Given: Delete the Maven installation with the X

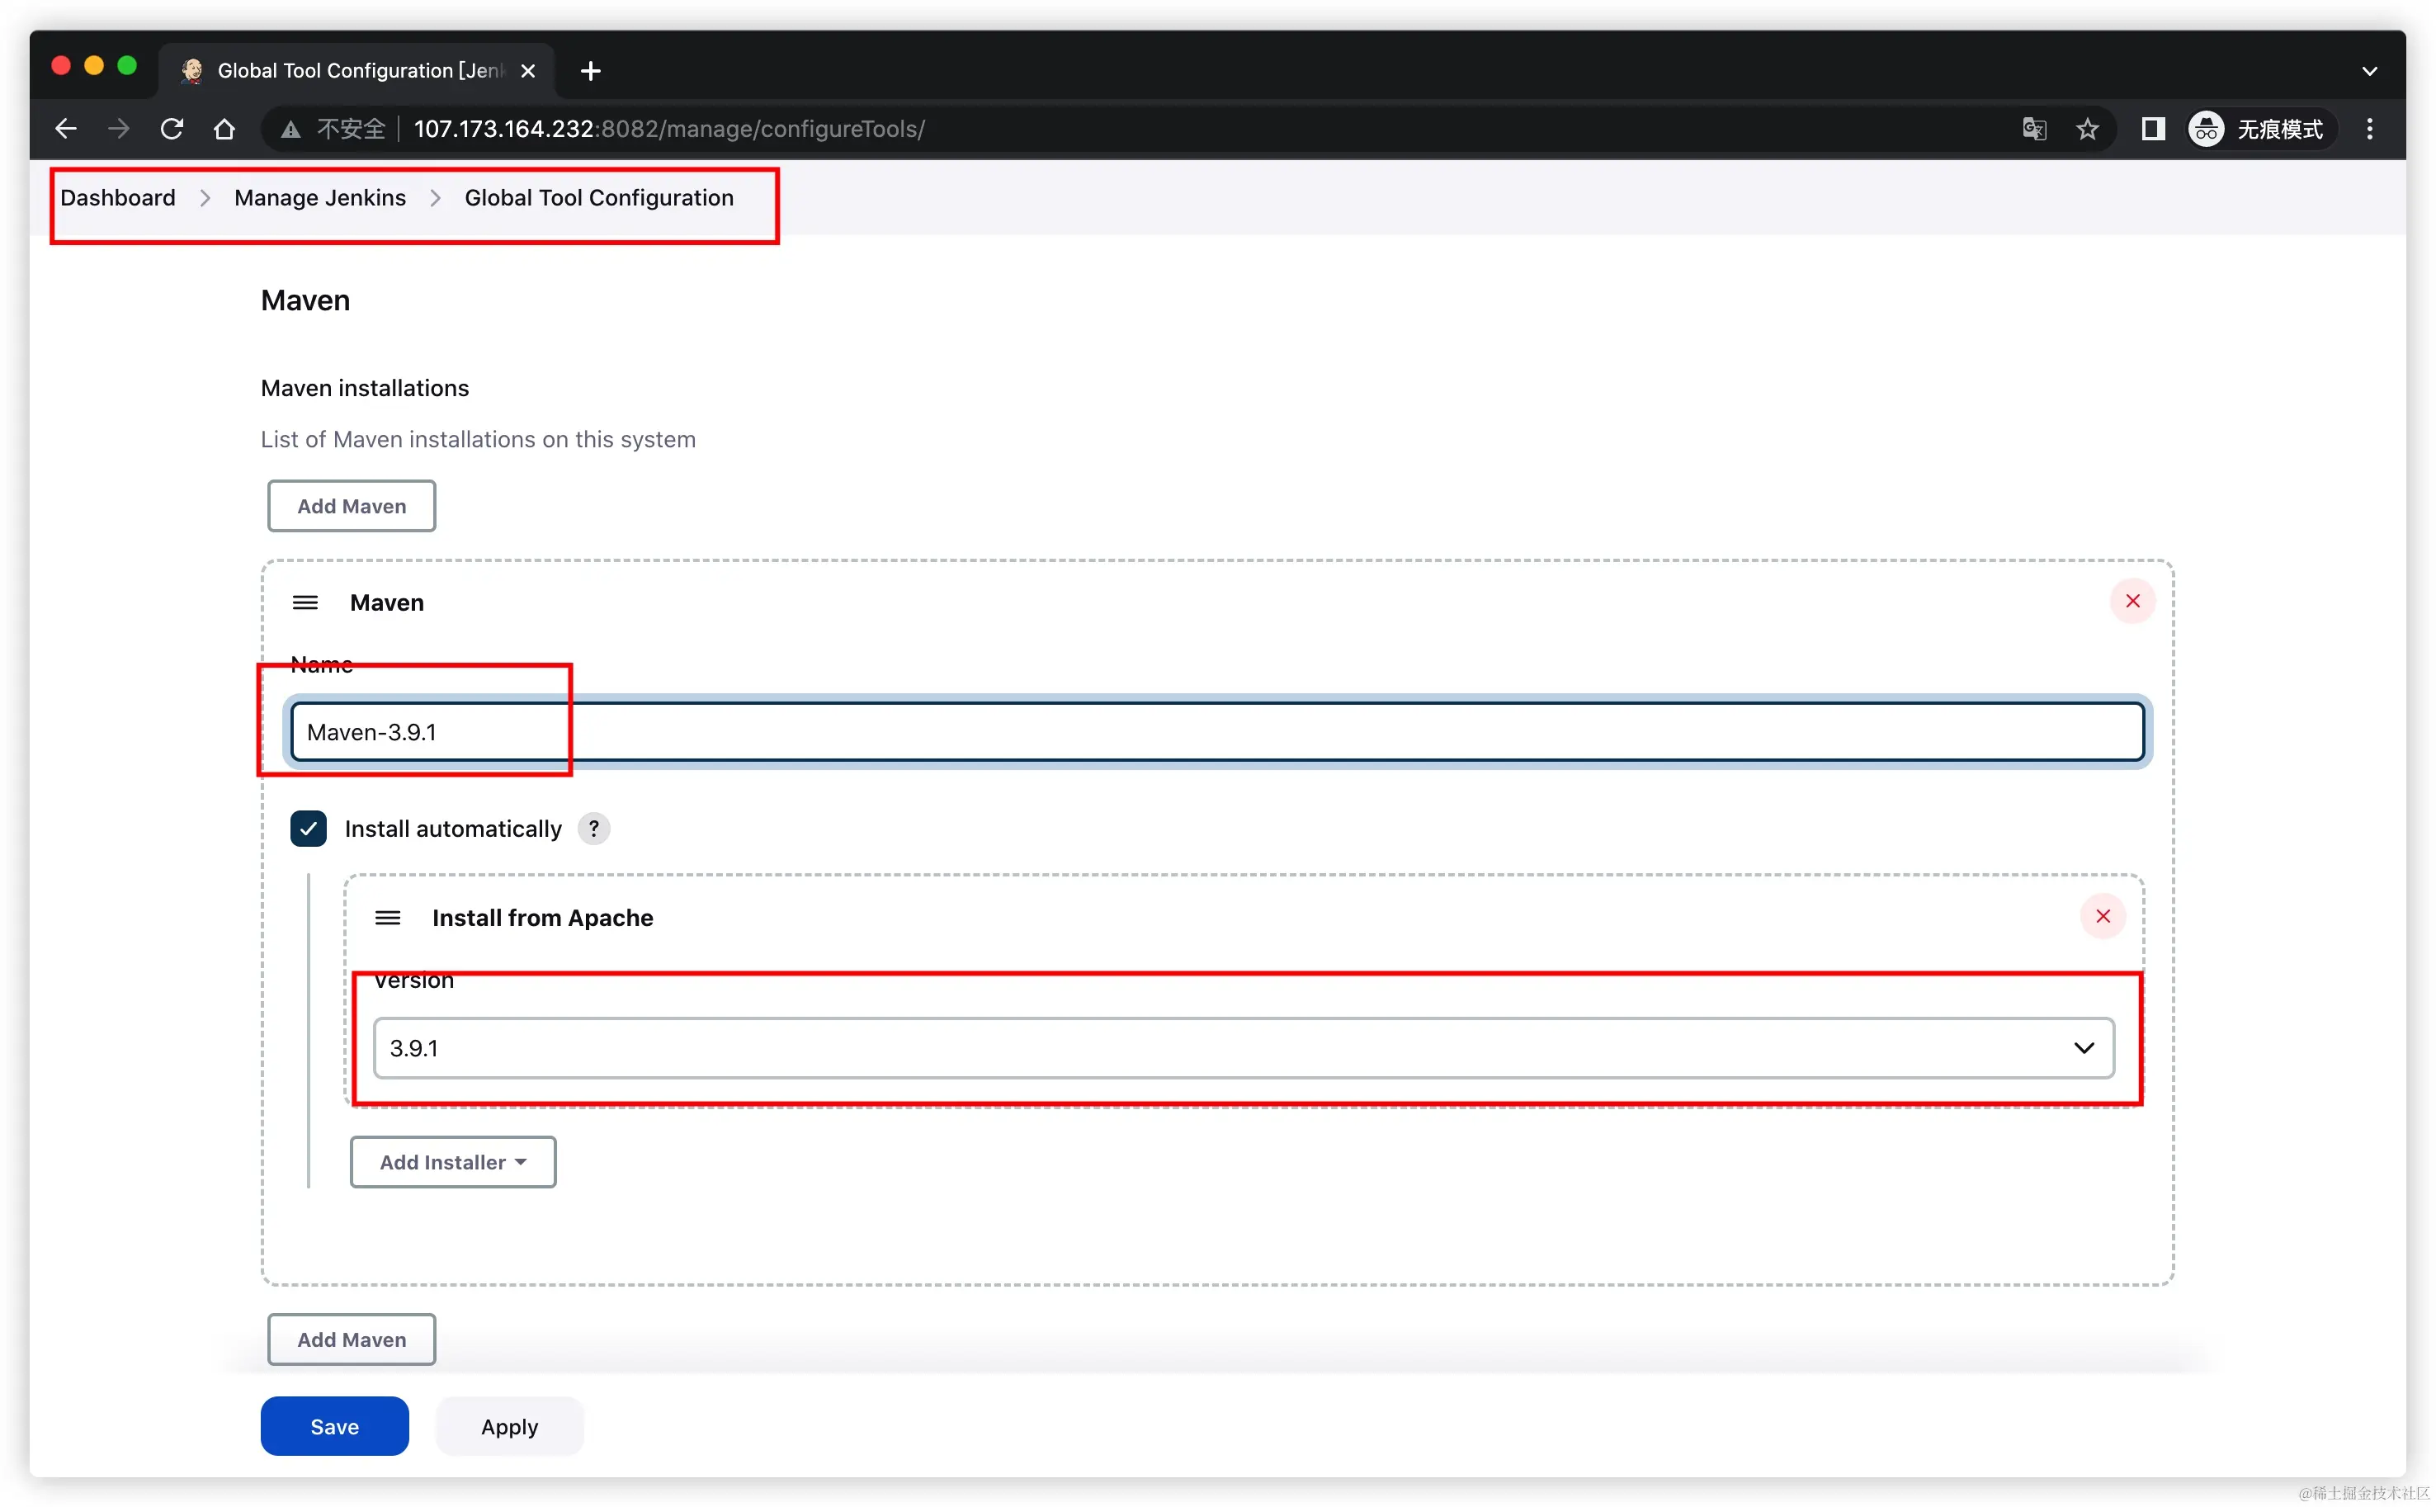Looking at the screenshot, I should tap(2132, 601).
